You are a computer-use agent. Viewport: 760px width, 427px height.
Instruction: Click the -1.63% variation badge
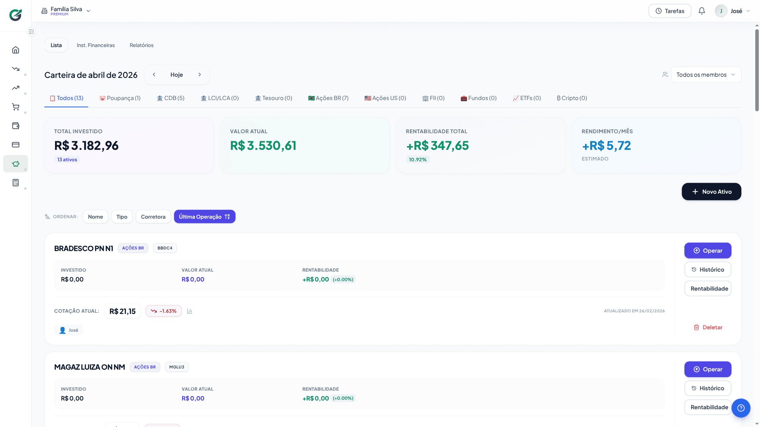163,311
